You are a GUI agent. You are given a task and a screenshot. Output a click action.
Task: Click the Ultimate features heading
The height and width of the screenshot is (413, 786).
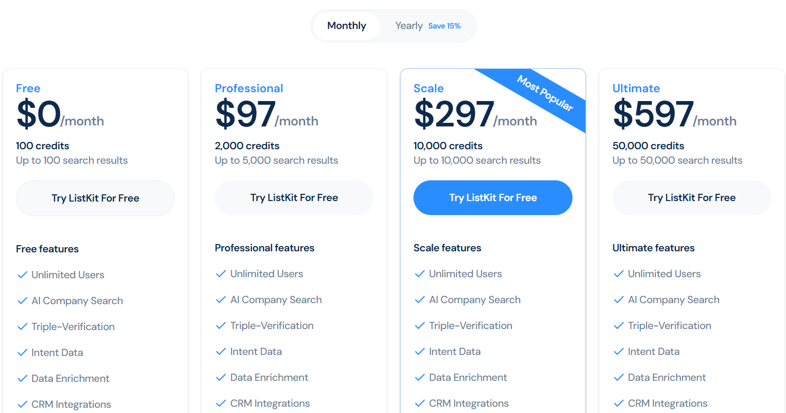(x=653, y=248)
